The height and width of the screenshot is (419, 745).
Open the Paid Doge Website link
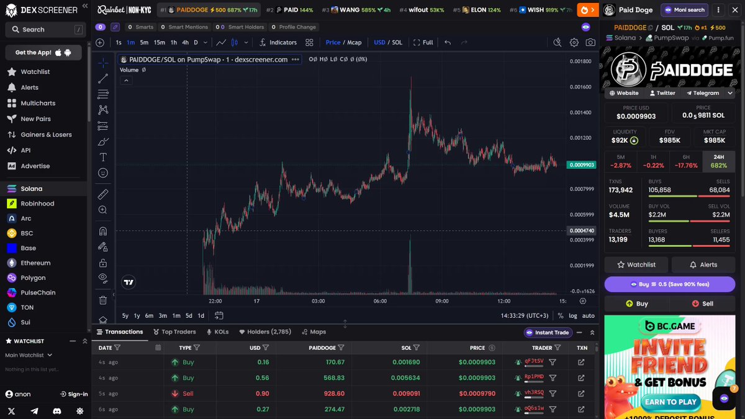tap(624, 93)
